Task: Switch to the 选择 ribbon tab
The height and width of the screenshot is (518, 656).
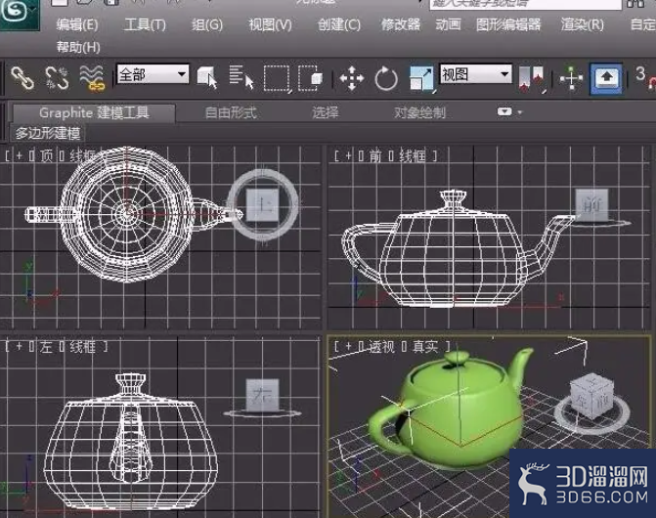Action: click(326, 112)
